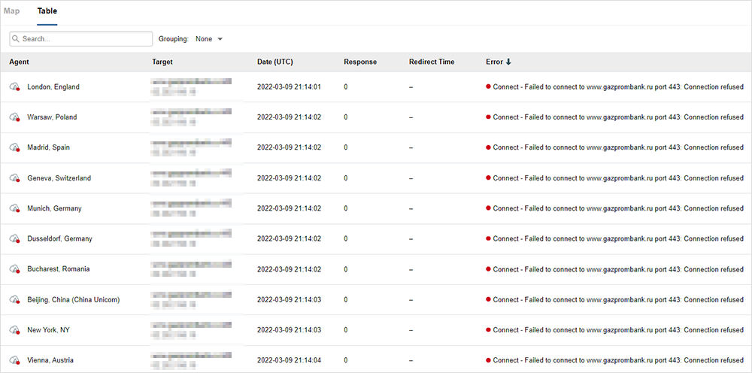752x373 pixels.
Task: Click the cloud agent icon beside Warsaw, Poland
Action: click(14, 117)
